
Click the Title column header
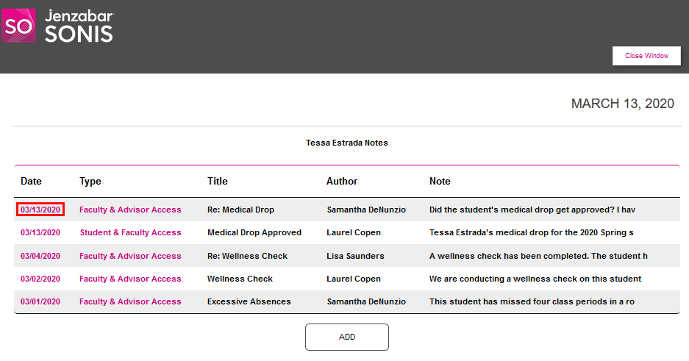coord(218,181)
